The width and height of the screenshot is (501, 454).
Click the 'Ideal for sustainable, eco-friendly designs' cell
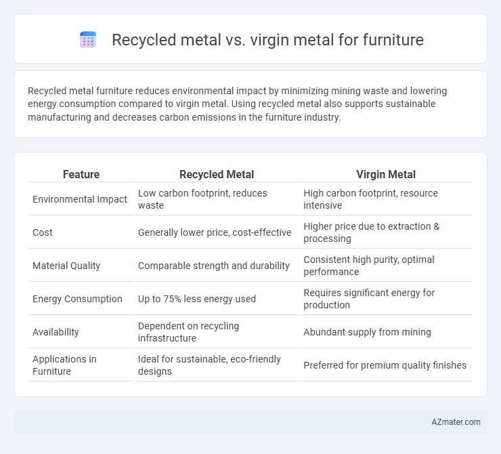tap(217, 365)
